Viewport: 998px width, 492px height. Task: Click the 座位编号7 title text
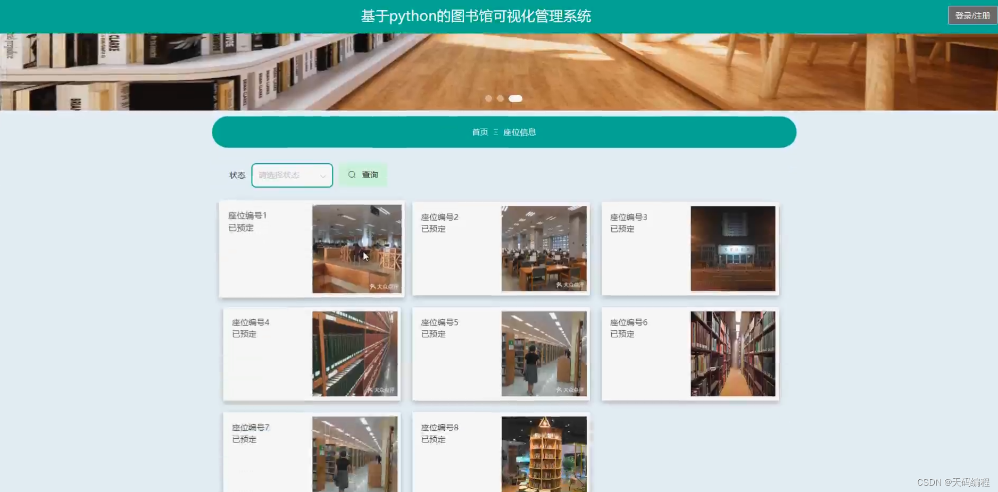(251, 428)
